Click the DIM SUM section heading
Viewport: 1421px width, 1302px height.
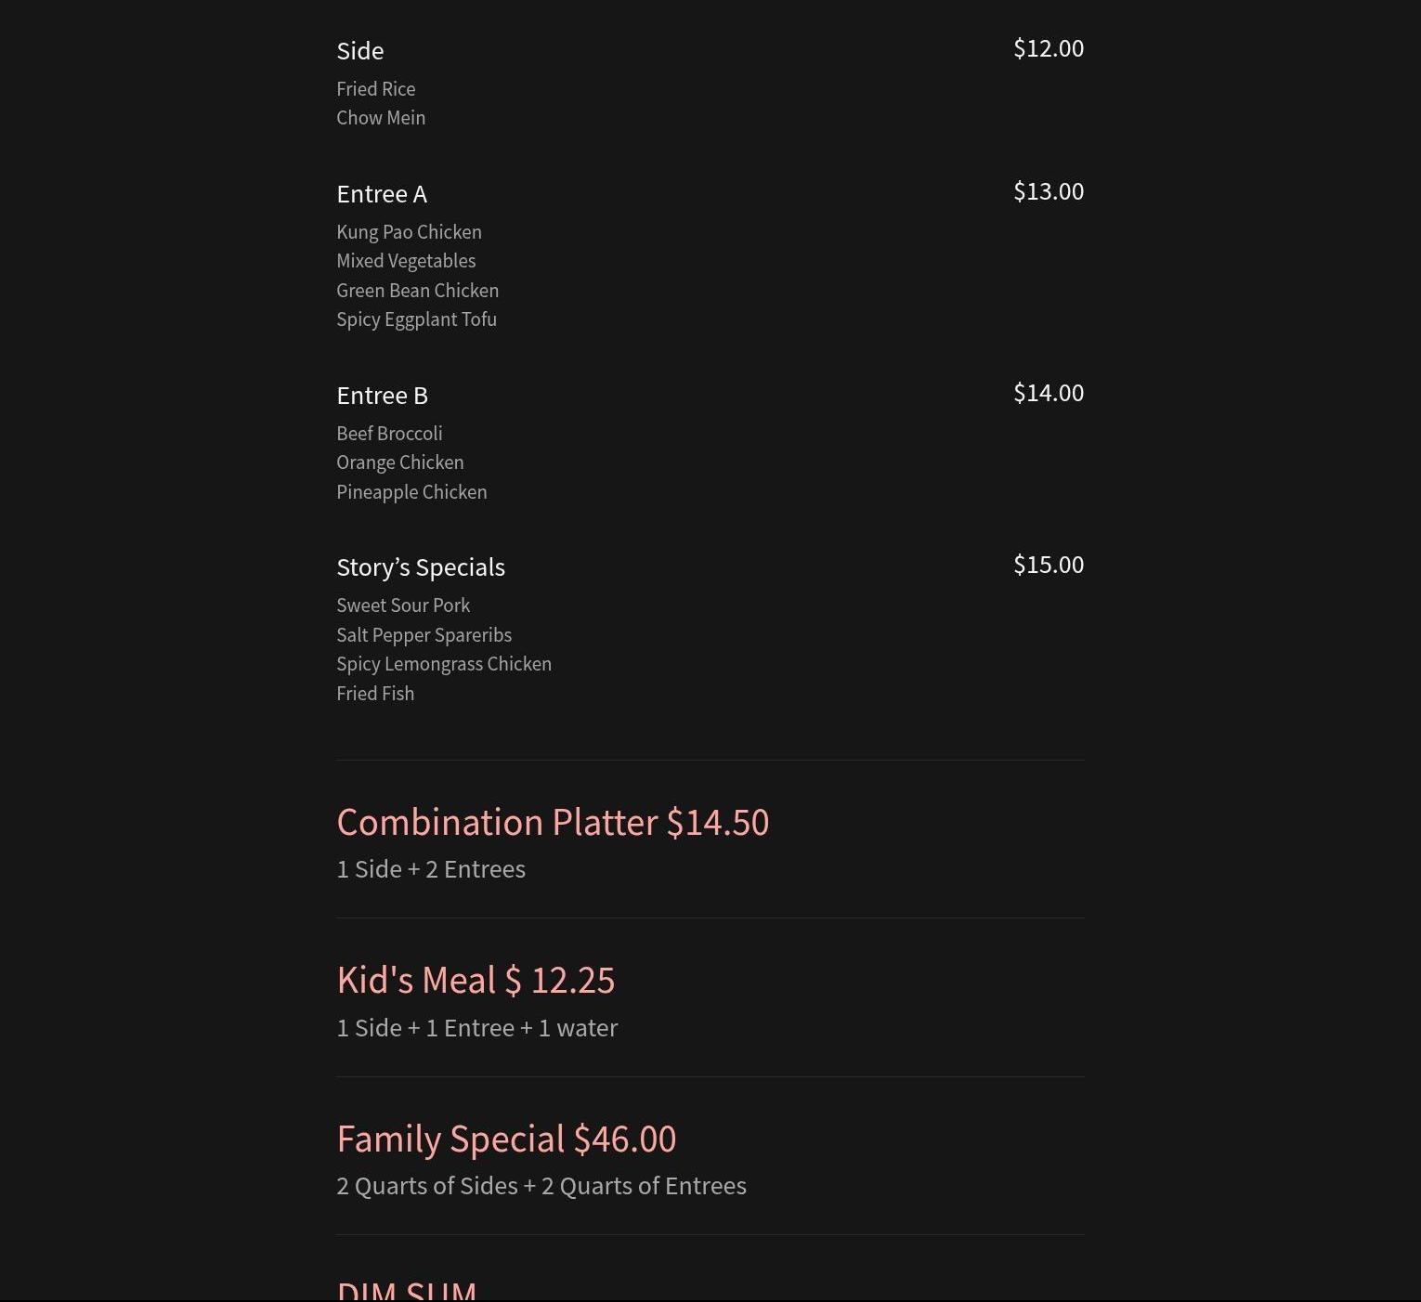tap(407, 1291)
